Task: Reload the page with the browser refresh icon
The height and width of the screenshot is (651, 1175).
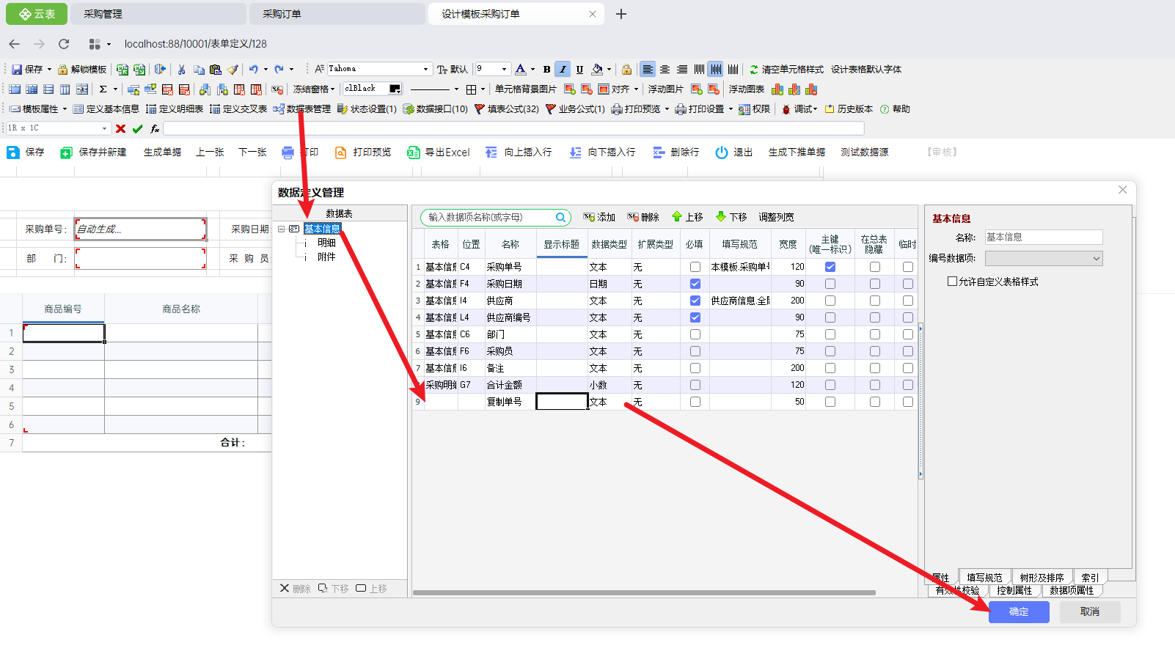Action: (x=64, y=44)
